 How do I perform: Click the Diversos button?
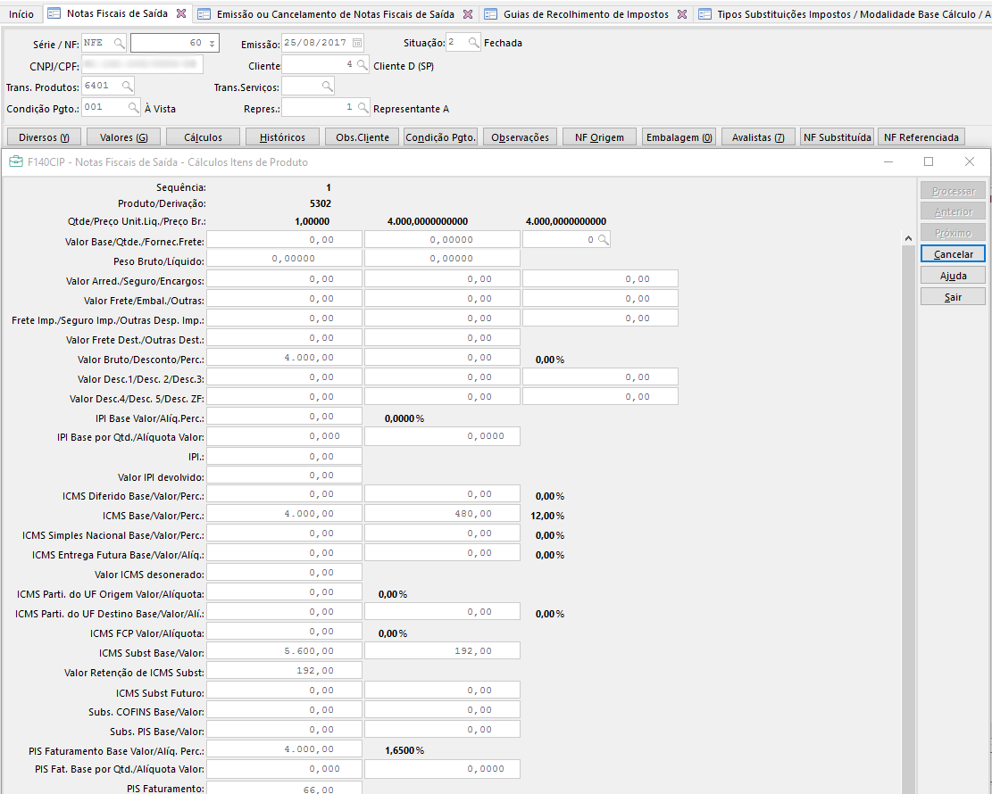[44, 137]
